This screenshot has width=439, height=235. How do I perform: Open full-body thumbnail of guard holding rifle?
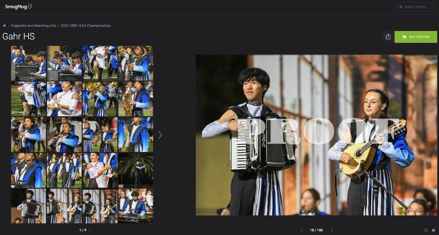(x=28, y=99)
